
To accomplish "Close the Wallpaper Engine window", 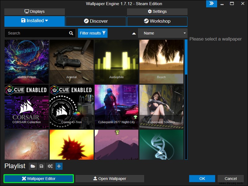I will (x=243, y=3).
